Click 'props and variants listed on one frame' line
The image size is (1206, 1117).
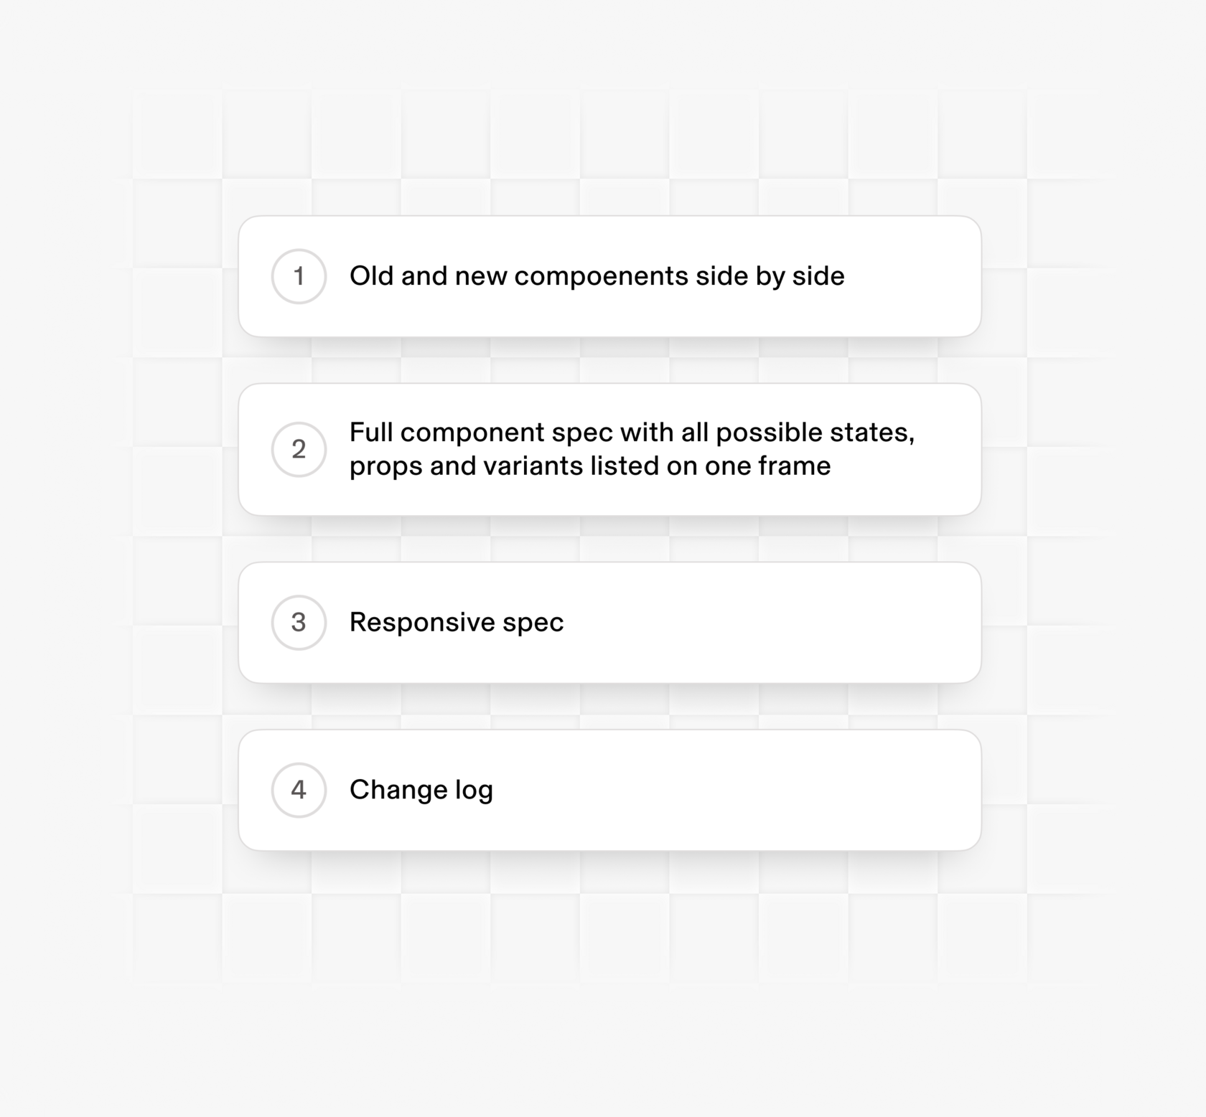(x=590, y=466)
